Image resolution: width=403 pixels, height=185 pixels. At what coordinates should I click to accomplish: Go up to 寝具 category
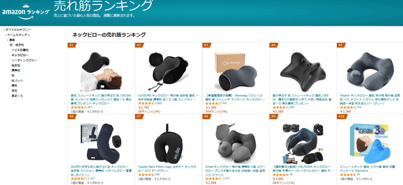(x=11, y=40)
